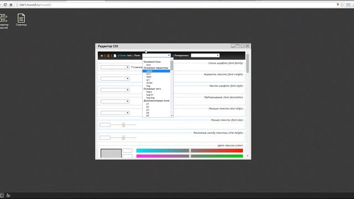Open the font-family dropdown

115,67
